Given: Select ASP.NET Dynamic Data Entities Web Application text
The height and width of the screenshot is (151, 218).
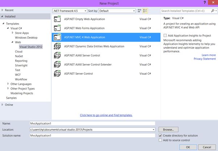Looking at the screenshot, I should [x=94, y=46].
